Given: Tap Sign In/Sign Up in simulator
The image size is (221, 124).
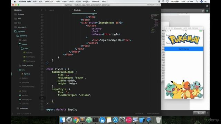Looking at the screenshot, I should pyautogui.click(x=184, y=49).
